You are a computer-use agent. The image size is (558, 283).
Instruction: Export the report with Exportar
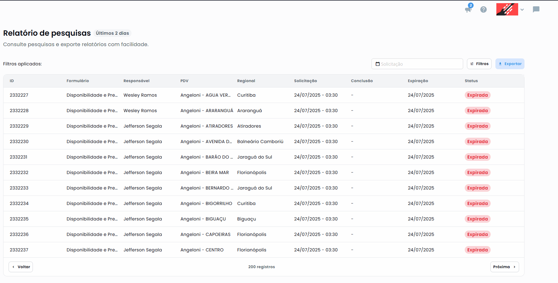click(510, 64)
